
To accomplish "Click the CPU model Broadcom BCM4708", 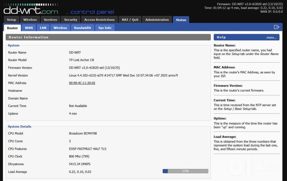I will pyautogui.click(x=83, y=133).
